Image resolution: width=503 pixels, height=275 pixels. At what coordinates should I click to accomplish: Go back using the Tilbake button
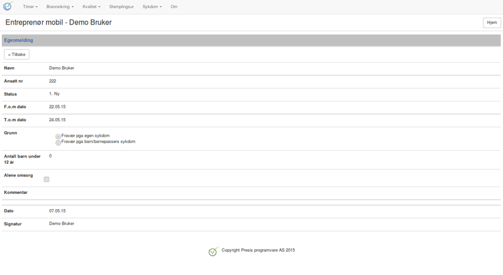point(17,55)
